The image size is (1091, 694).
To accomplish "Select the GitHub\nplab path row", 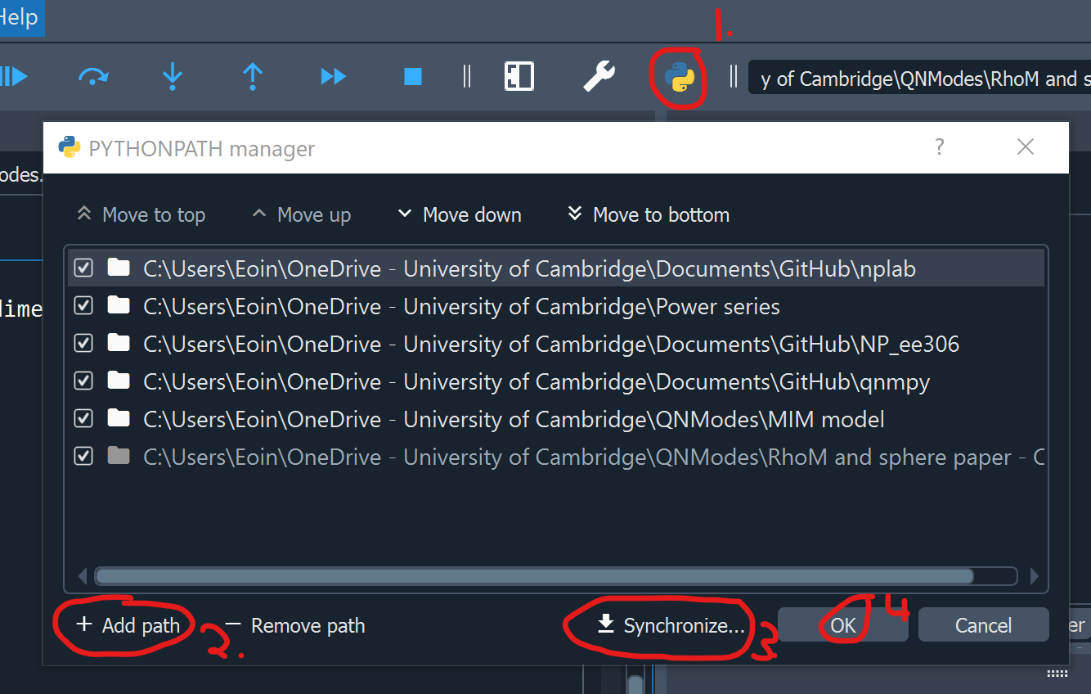I will click(x=556, y=268).
